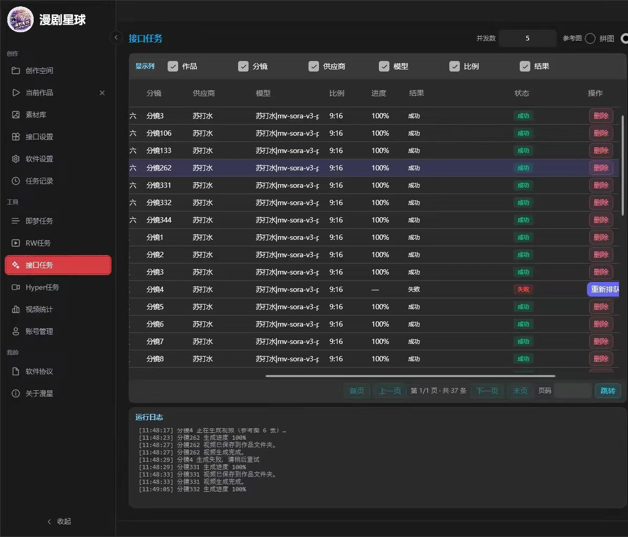The height and width of the screenshot is (537, 628).
Task: Click the 接口任务 sidebar icon
Action: point(16,265)
